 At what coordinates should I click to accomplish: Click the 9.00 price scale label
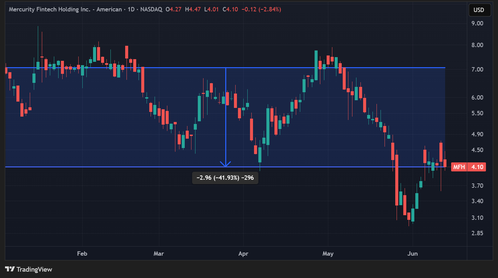(477, 23)
